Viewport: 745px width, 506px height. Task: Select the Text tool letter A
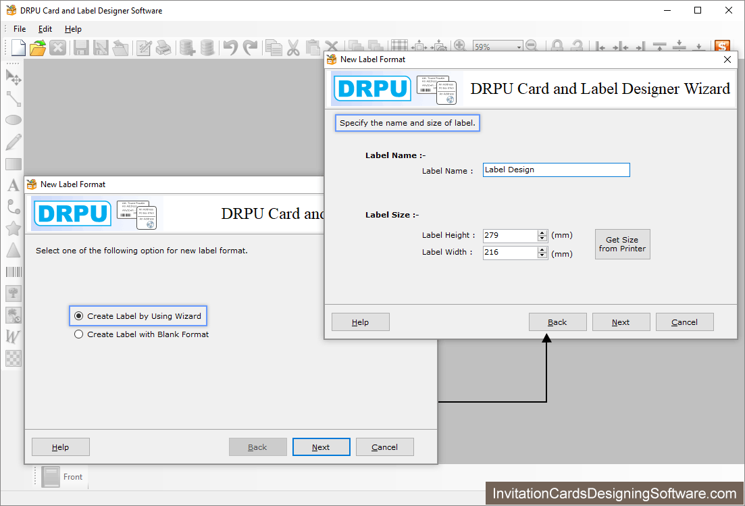pyautogui.click(x=14, y=185)
